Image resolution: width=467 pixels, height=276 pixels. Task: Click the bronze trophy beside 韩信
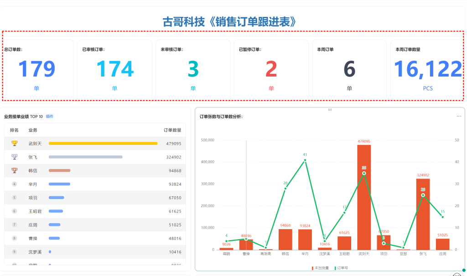[14, 170]
